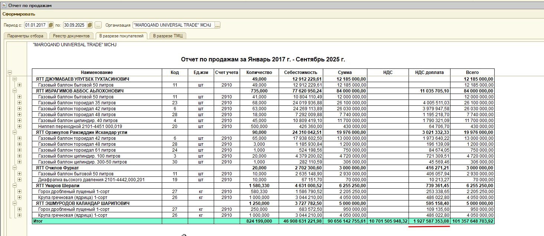Select НДС доплата cell 11 035 705,10
544x236 pixels.
pos(429,91)
